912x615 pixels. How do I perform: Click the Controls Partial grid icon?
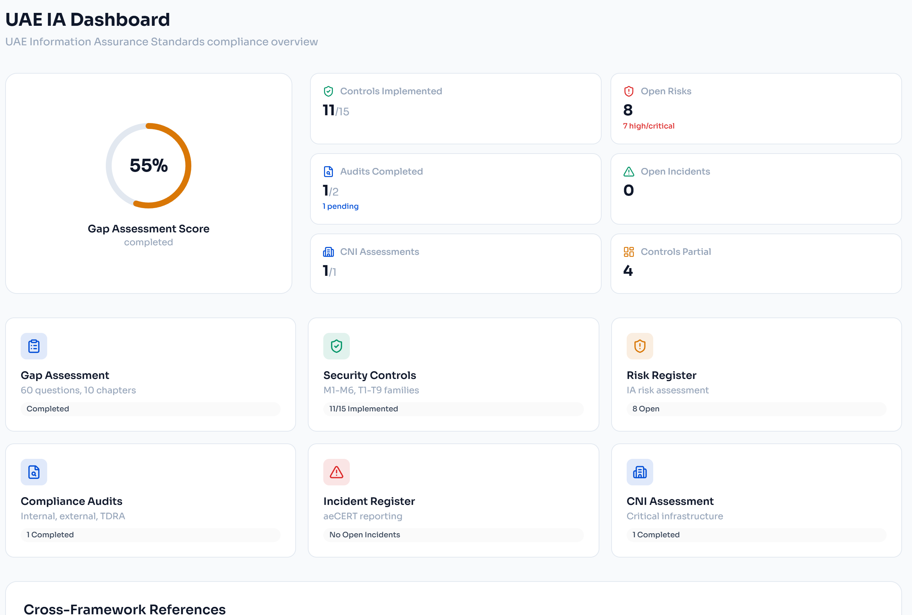pyautogui.click(x=629, y=252)
